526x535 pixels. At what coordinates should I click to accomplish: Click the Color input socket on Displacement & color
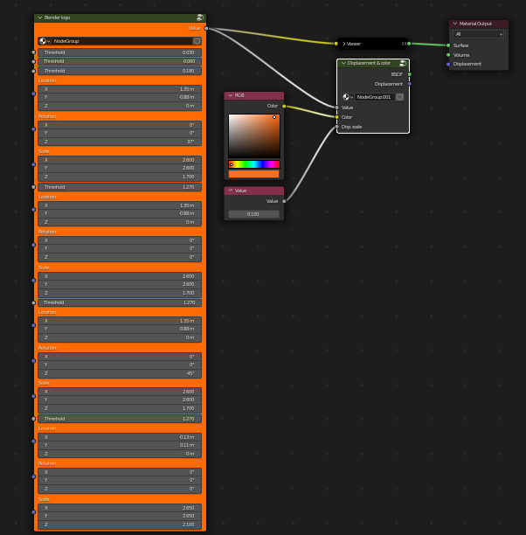337,117
